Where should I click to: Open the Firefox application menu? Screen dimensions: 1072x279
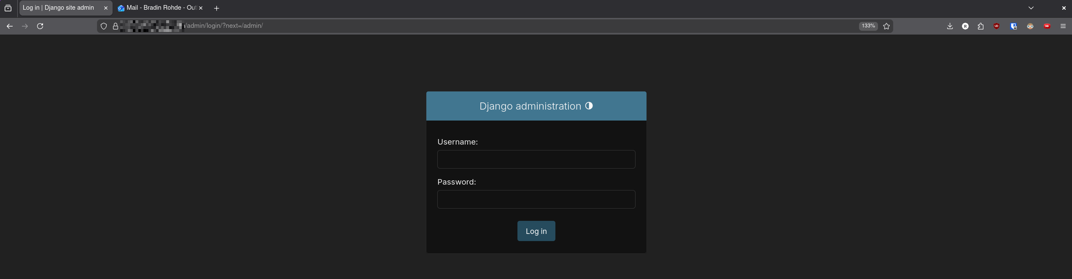[1063, 26]
